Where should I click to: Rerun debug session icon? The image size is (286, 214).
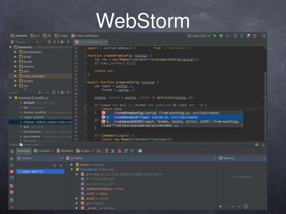(x=12, y=151)
